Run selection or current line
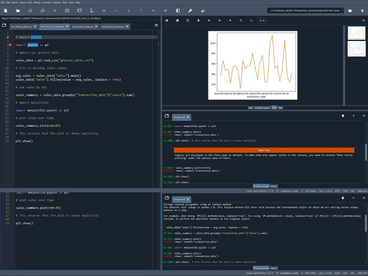 pyautogui.click(x=92, y=10)
